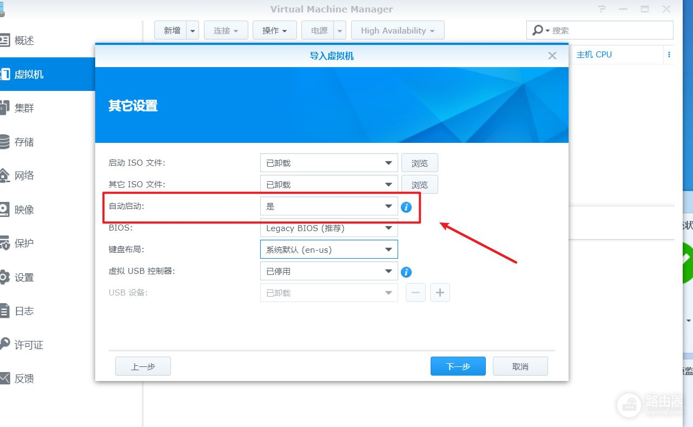Open the 启动 ISO 文件 dropdown
This screenshot has height=427, width=693.
329,163
